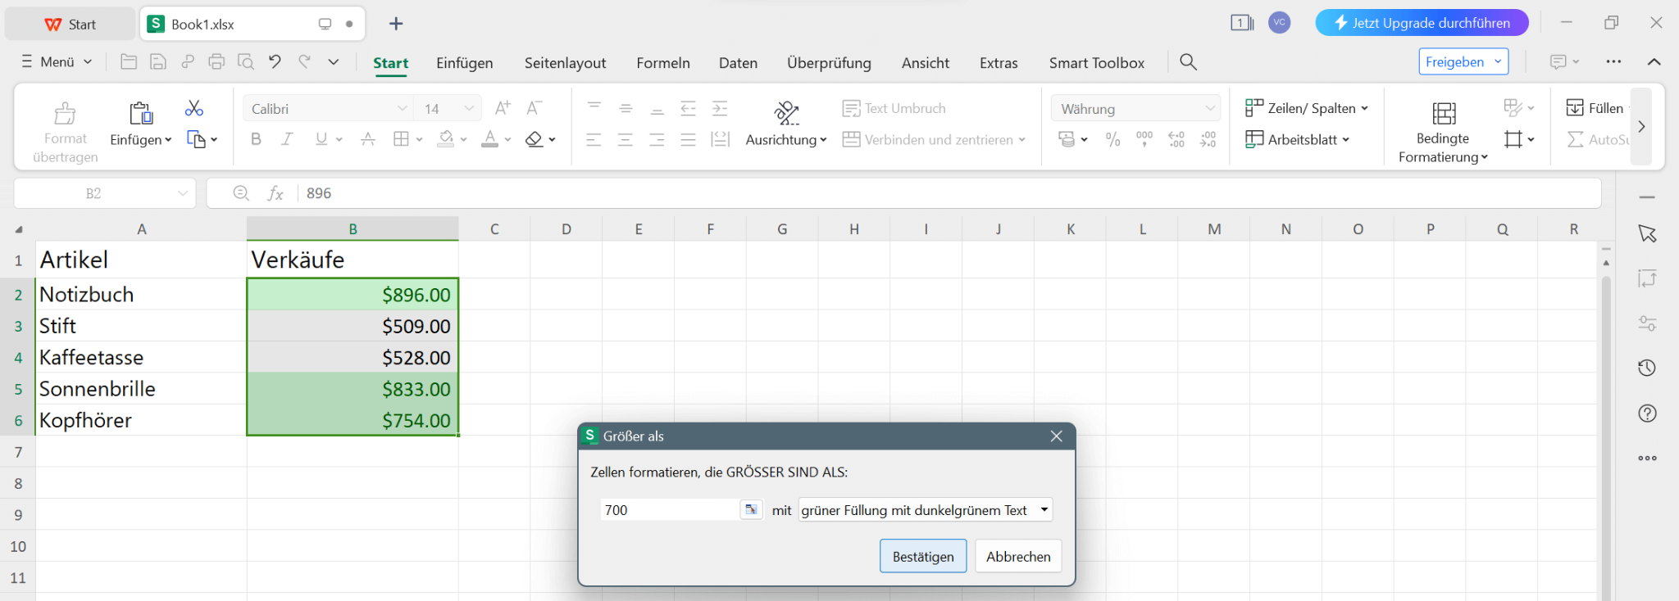This screenshot has width=1679, height=601.
Task: Open the Formeln ribbon tab
Action: pyautogui.click(x=662, y=63)
